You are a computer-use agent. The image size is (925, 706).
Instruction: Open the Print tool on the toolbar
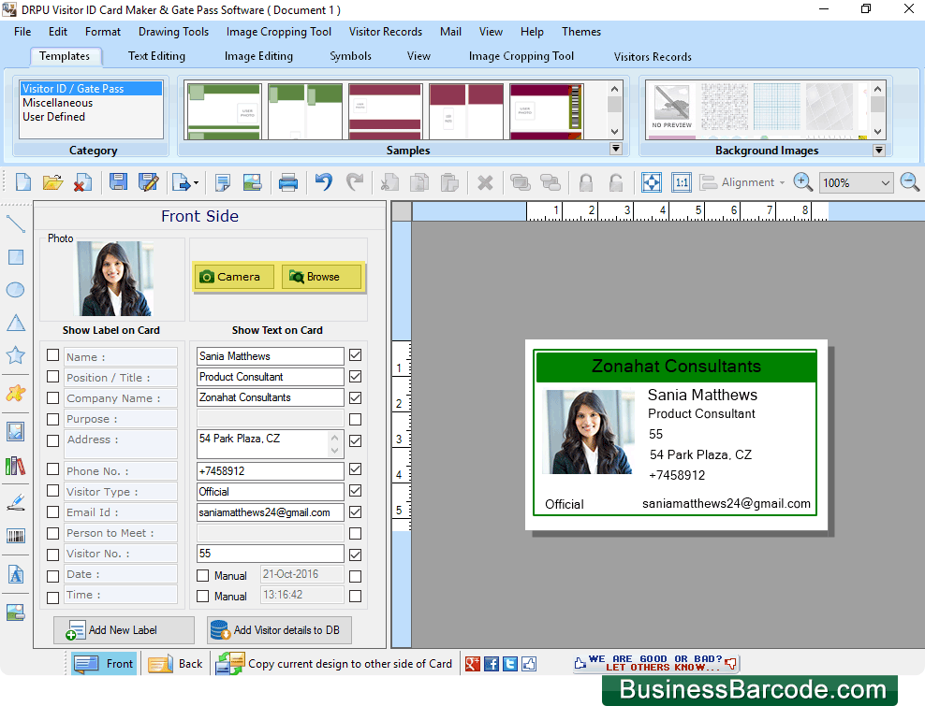point(289,181)
